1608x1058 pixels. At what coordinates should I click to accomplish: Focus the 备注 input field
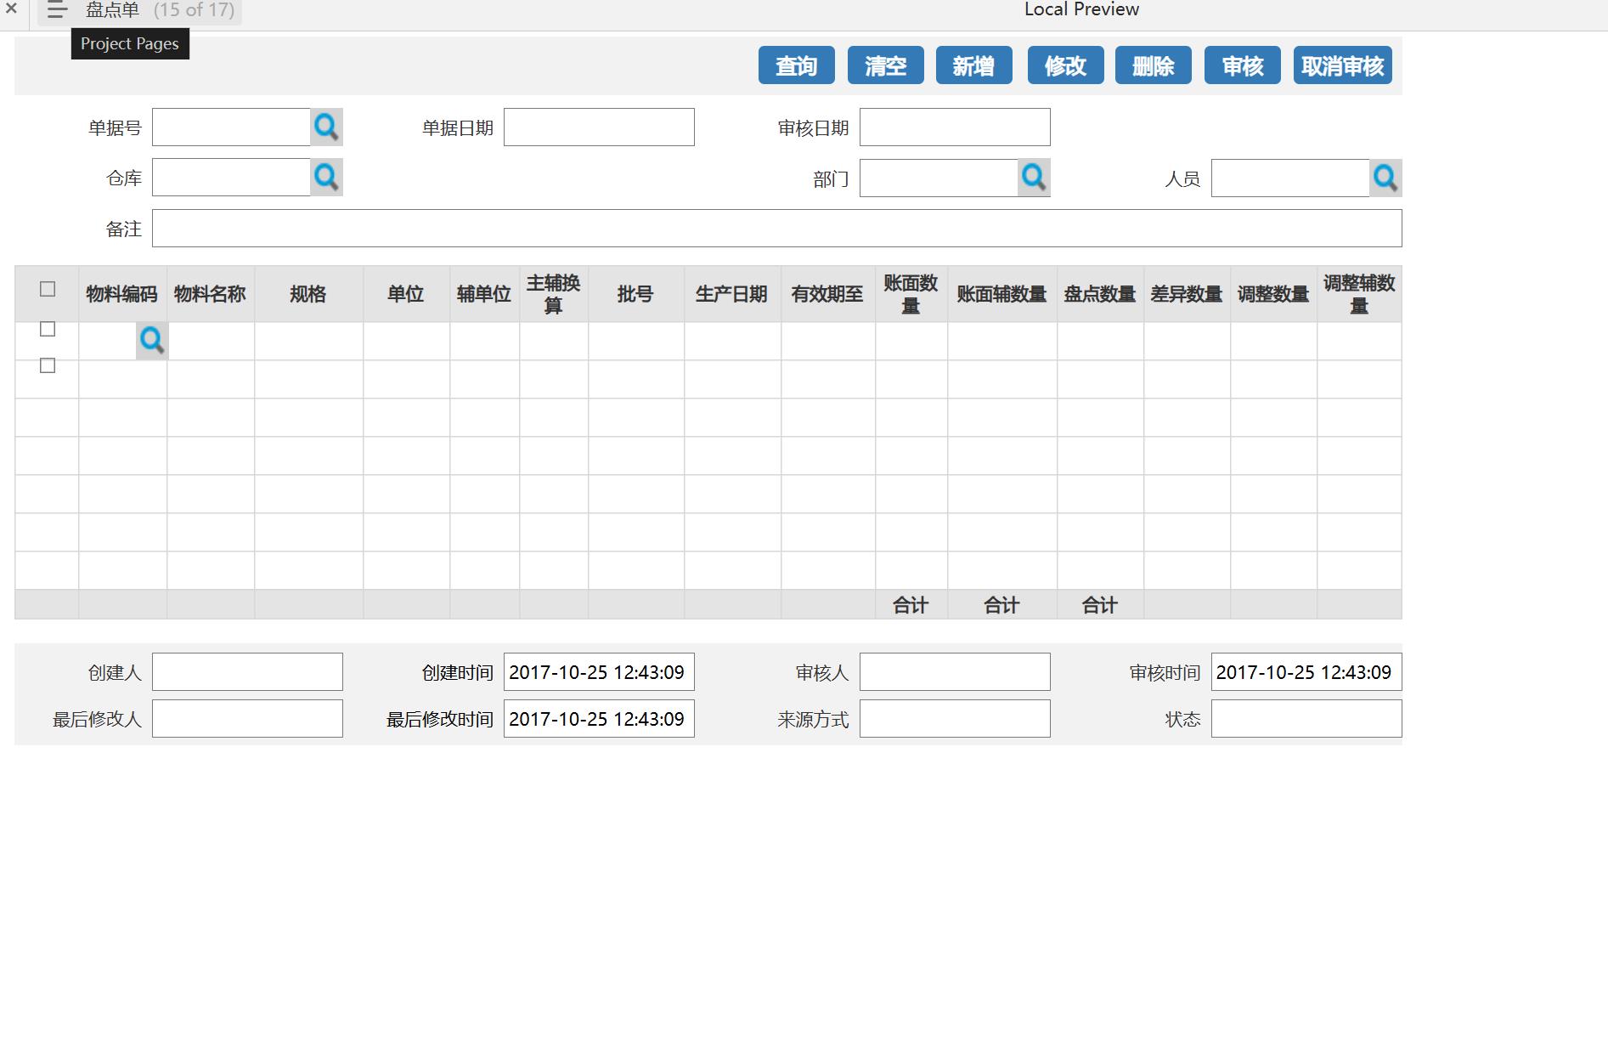pyautogui.click(x=777, y=229)
